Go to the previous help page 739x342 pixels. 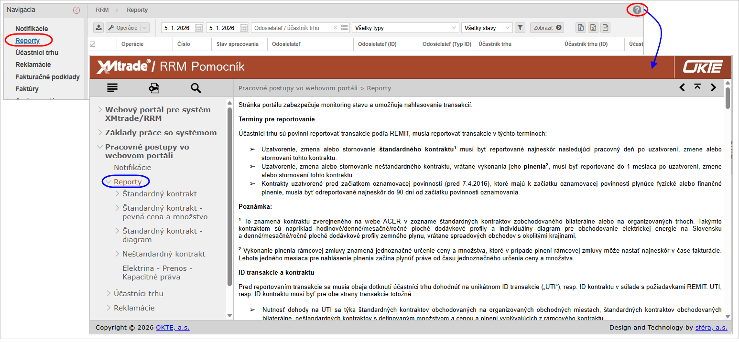682,87
